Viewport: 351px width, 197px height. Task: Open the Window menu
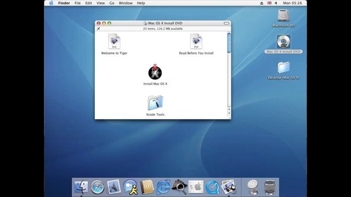tap(126, 3)
